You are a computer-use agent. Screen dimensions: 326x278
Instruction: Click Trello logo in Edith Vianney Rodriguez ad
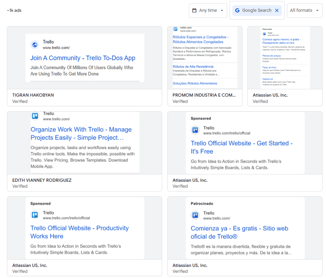coord(35,116)
